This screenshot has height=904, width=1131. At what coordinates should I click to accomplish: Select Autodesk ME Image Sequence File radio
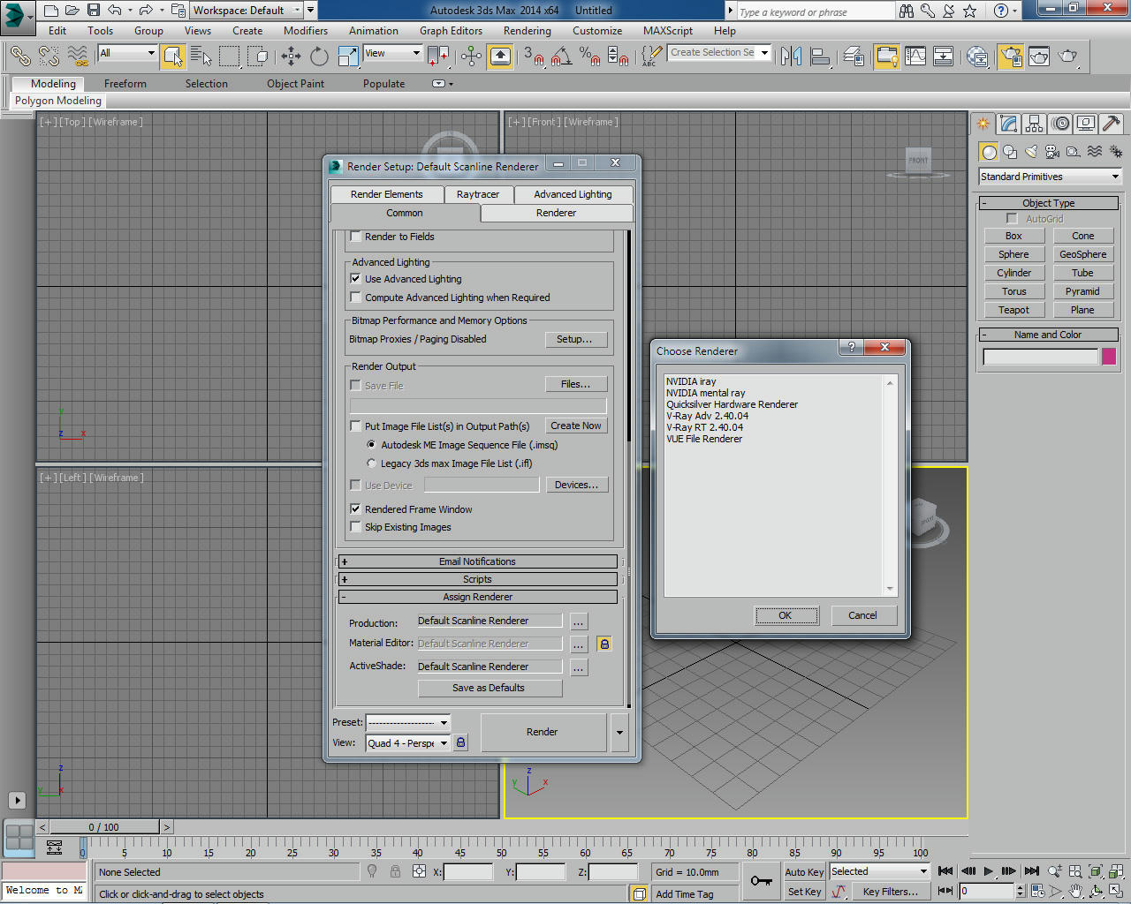(371, 445)
